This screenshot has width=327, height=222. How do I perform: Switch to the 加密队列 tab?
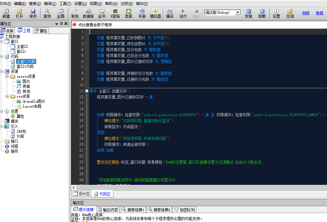(x=185, y=210)
